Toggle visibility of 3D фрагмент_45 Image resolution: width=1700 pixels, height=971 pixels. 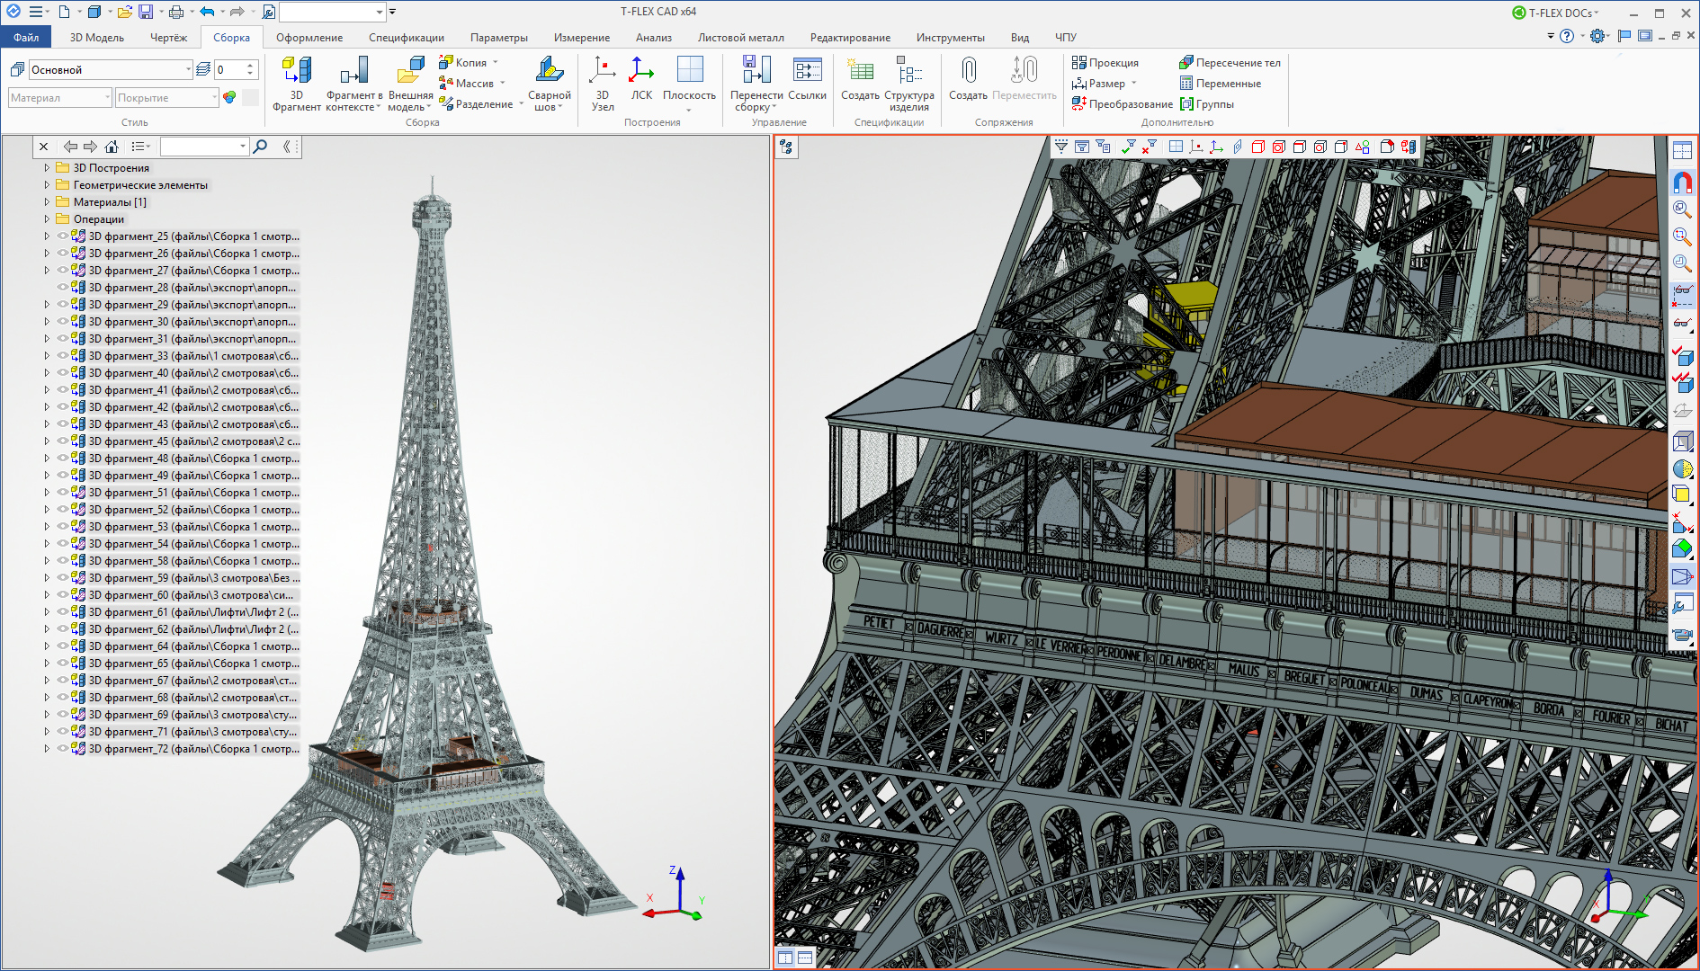click(63, 441)
